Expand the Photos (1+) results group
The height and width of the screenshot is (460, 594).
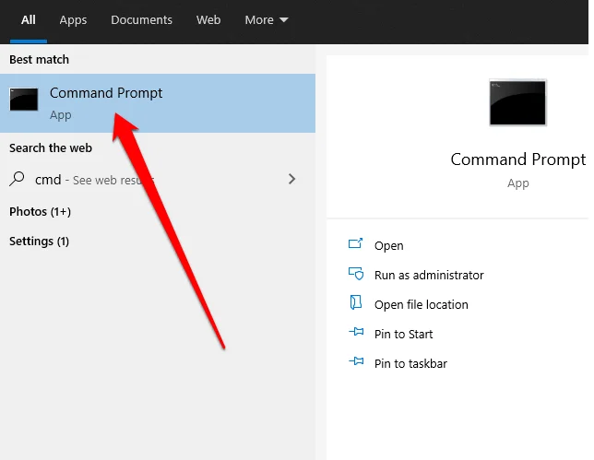(x=40, y=211)
